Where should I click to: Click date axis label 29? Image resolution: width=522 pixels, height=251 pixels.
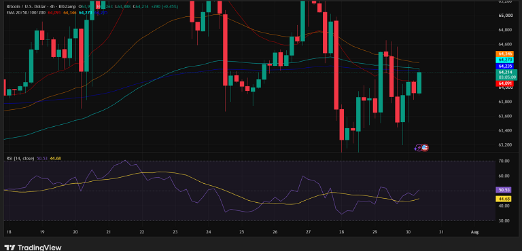[x=375, y=232]
